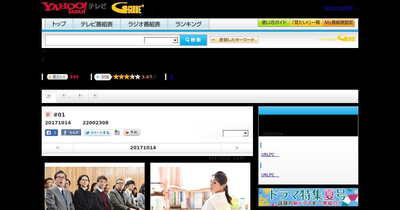The height and width of the screenshot is (210, 400).
Task: Click the 22002254 text in sidebar
Action: tap(273, 134)
